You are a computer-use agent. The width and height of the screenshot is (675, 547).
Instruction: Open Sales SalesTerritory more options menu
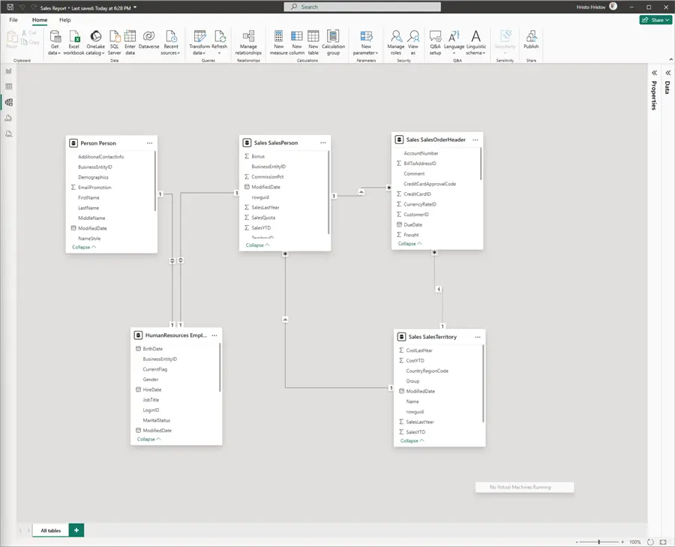(478, 337)
